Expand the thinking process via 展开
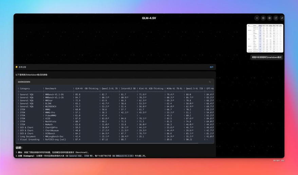The width and height of the screenshot is (298, 175). click(x=211, y=67)
